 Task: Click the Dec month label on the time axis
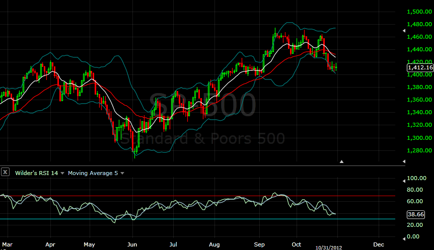pyautogui.click(x=379, y=244)
